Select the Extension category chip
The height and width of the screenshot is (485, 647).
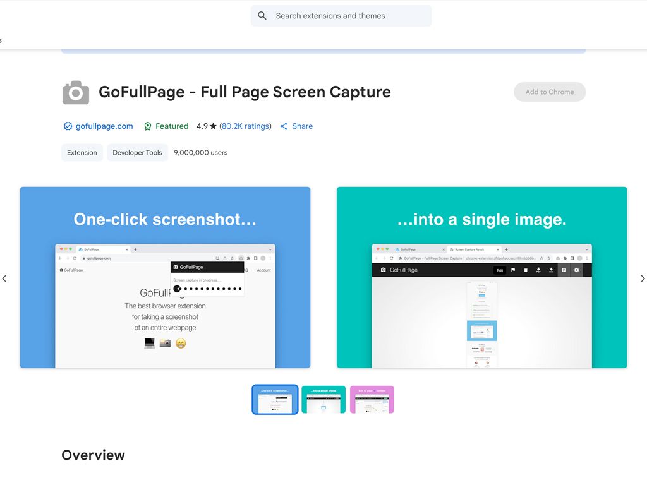(x=82, y=153)
